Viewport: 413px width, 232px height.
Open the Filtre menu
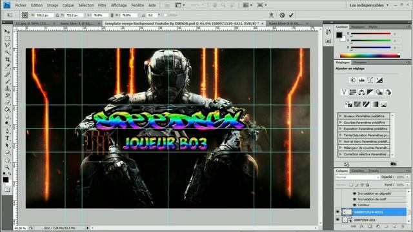coord(102,5)
